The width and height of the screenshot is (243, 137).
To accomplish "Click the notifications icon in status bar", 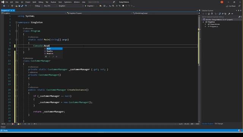I will pyautogui.click(x=240, y=131).
